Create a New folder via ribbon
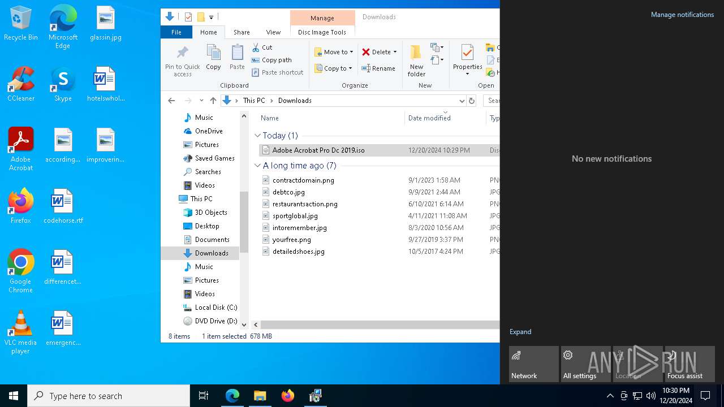This screenshot has width=724, height=407. tap(416, 61)
